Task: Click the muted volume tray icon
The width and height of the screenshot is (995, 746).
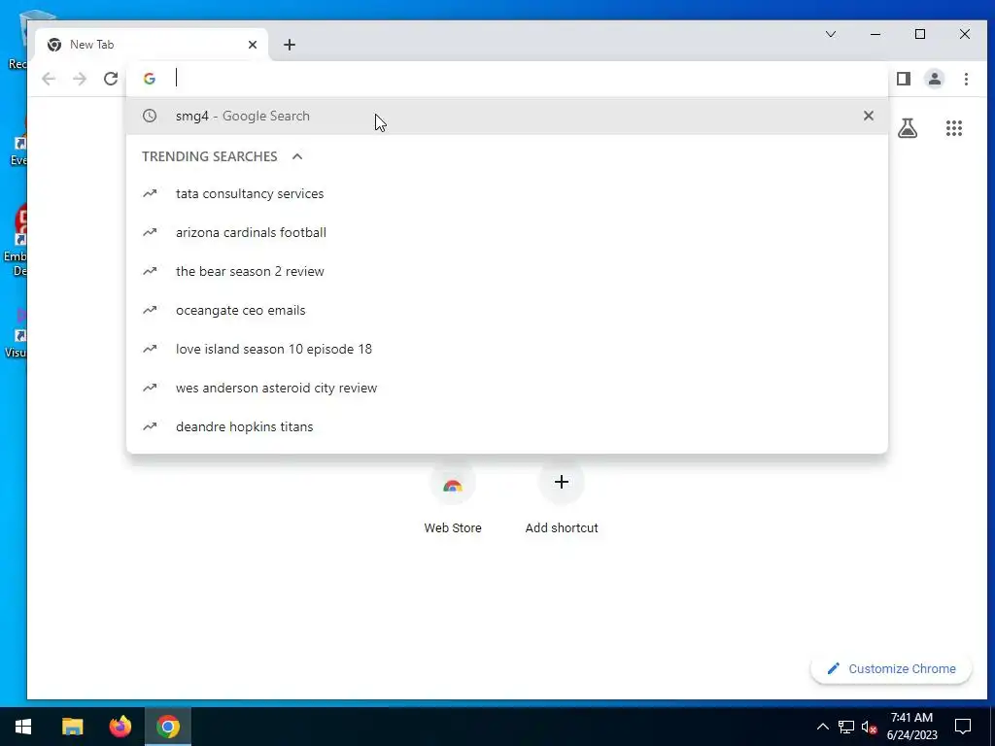Action: click(869, 727)
